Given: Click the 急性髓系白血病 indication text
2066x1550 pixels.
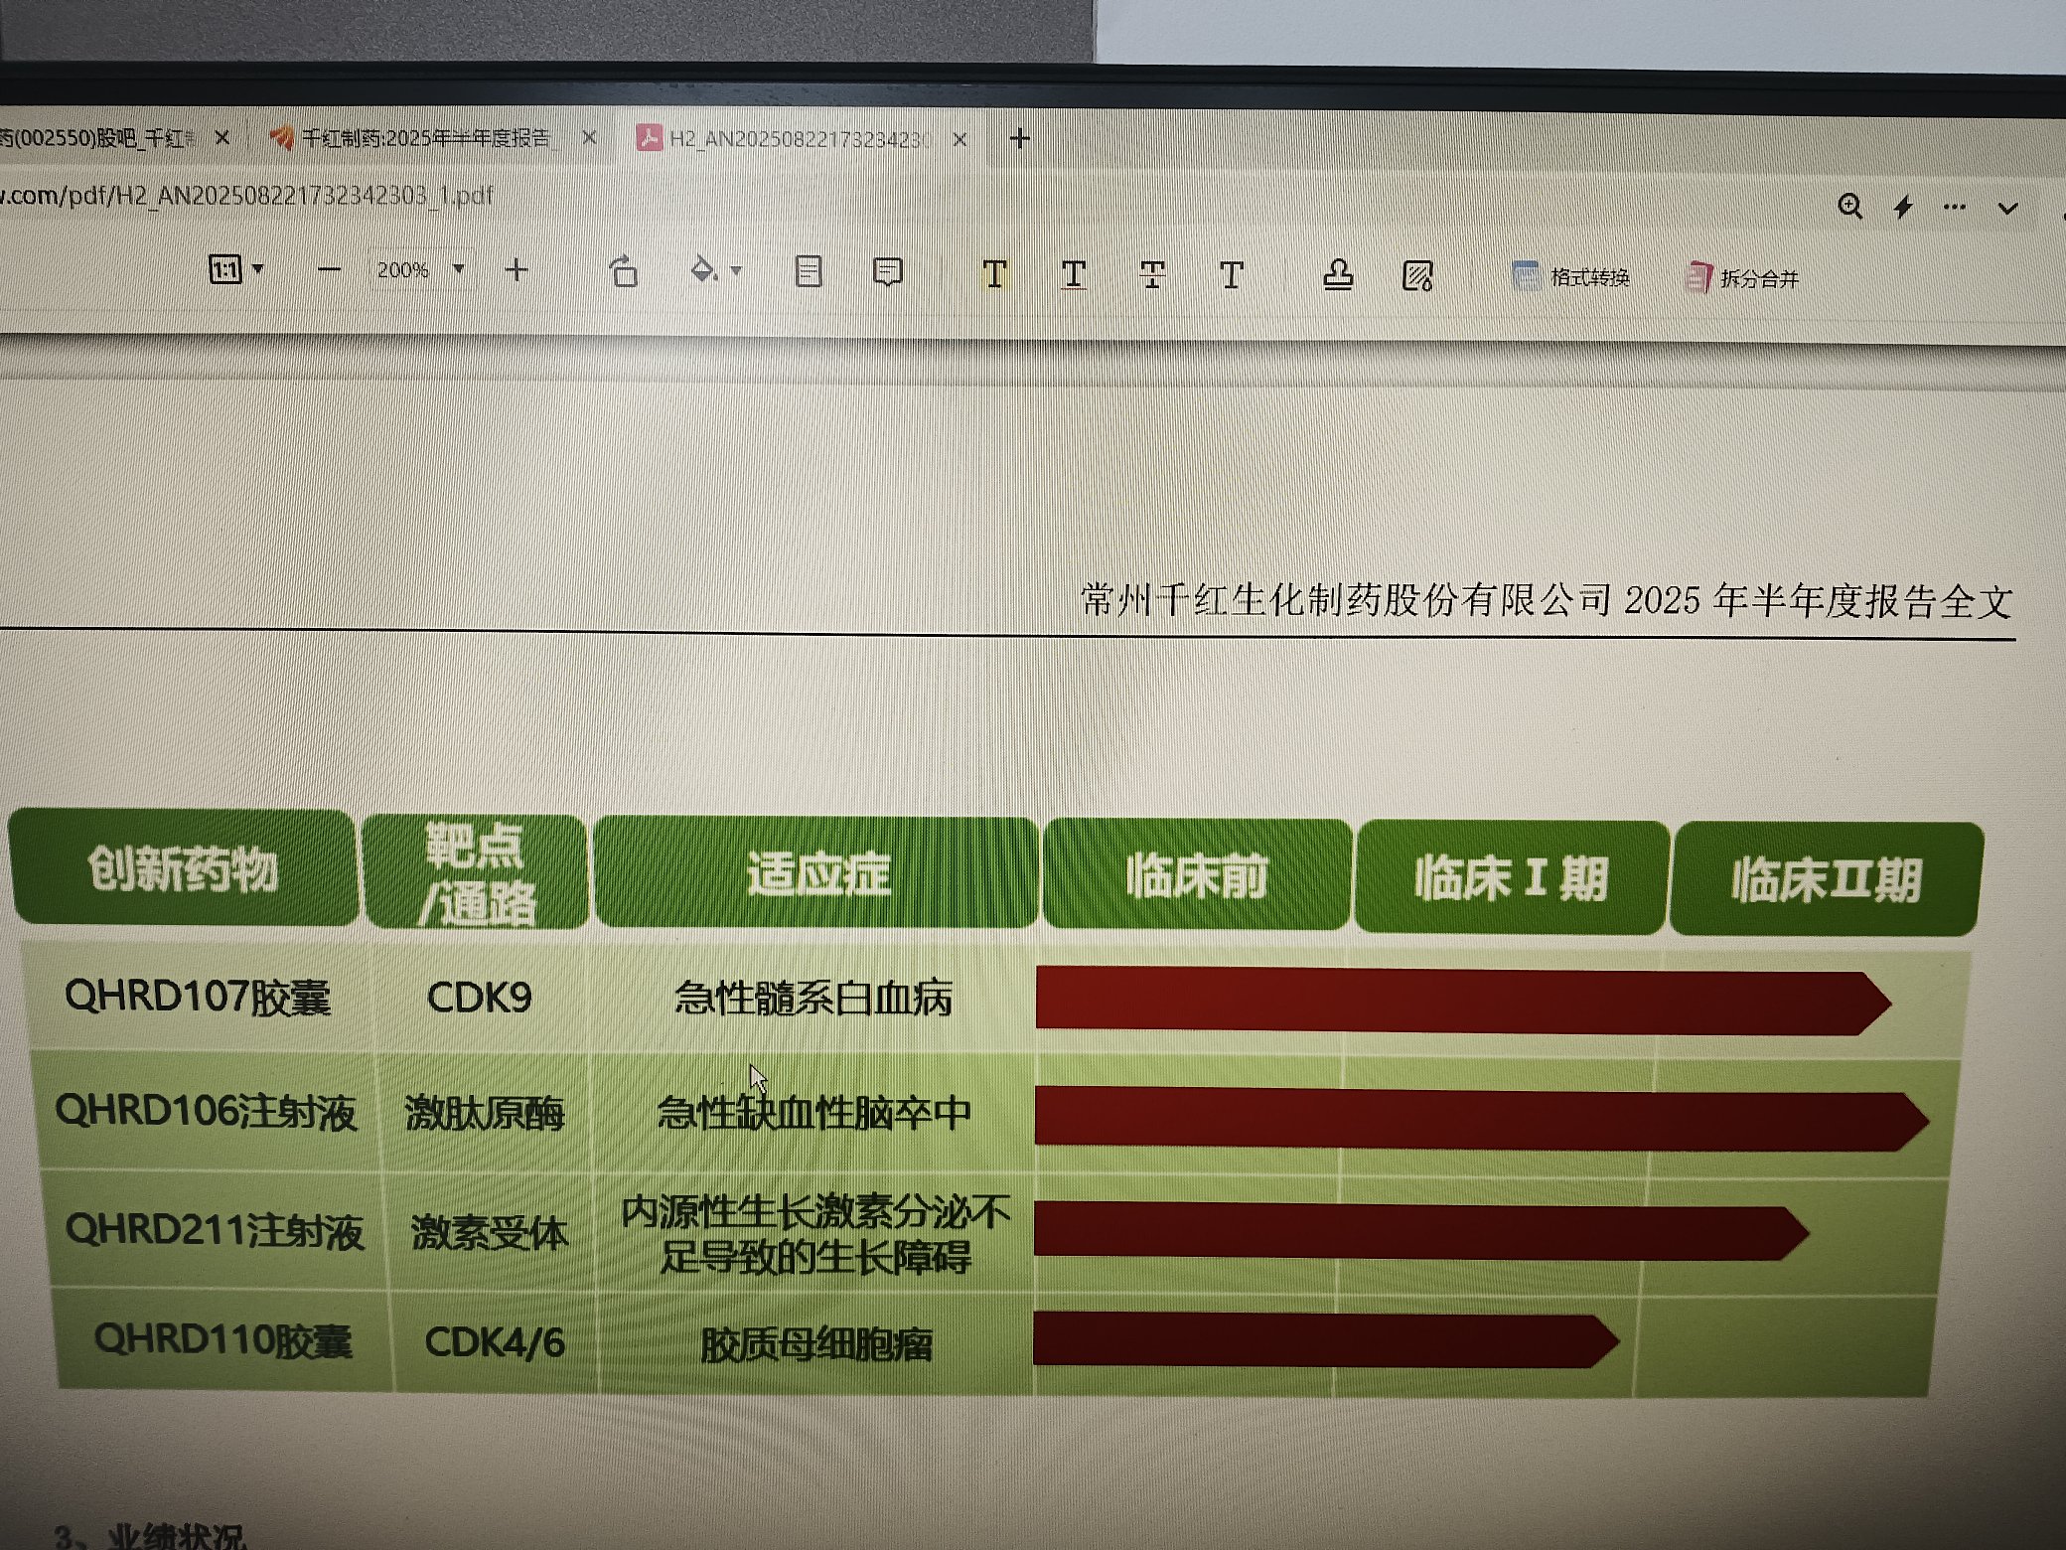Looking at the screenshot, I should click(x=813, y=999).
